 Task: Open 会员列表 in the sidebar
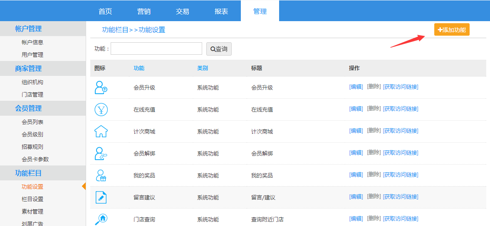[x=32, y=122]
